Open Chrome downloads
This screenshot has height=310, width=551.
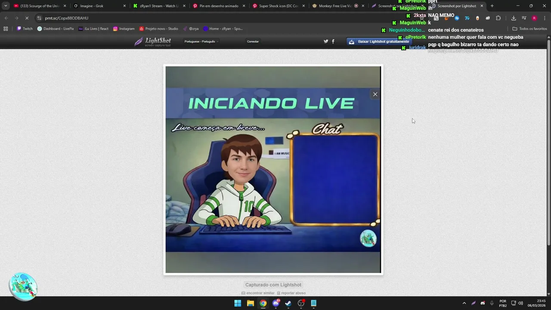click(x=514, y=18)
